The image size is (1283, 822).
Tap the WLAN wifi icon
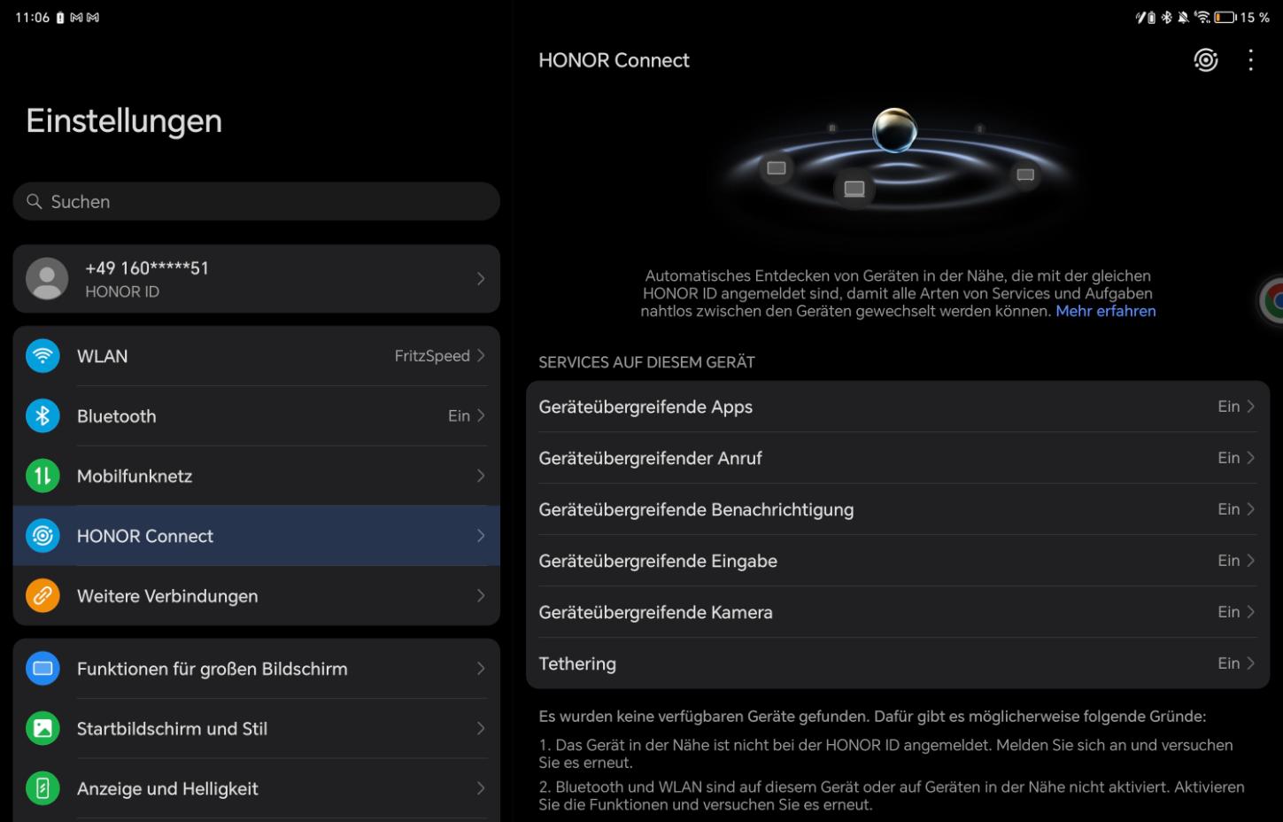[43, 356]
